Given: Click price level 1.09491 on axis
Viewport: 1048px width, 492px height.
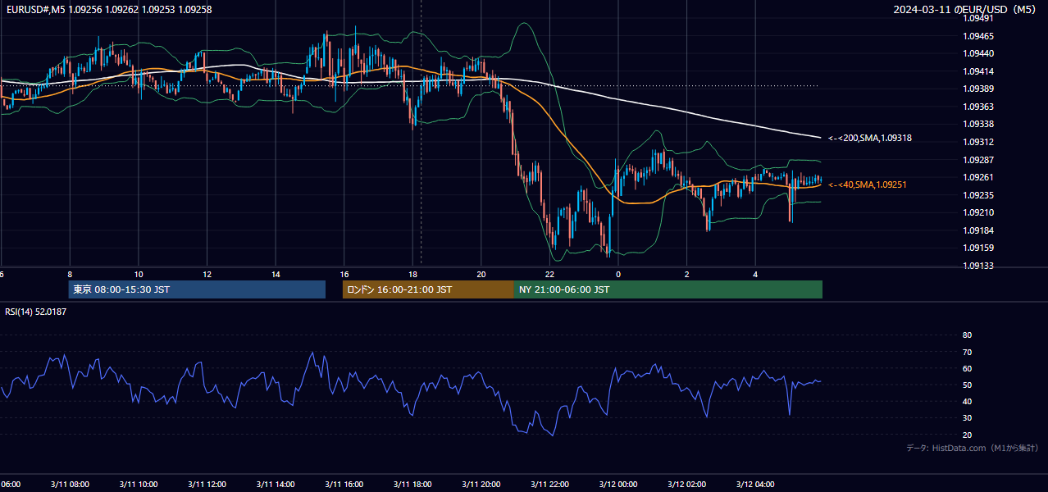Looking at the screenshot, I should coord(978,19).
